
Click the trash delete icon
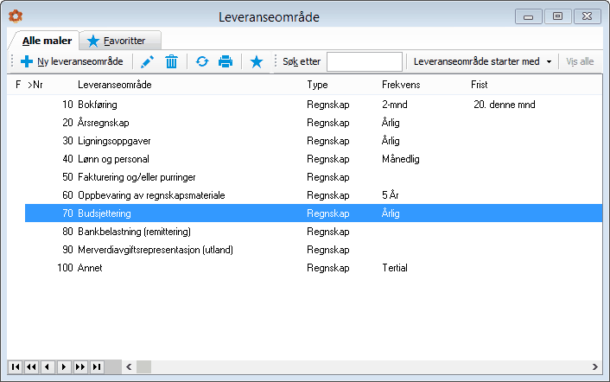(x=171, y=61)
